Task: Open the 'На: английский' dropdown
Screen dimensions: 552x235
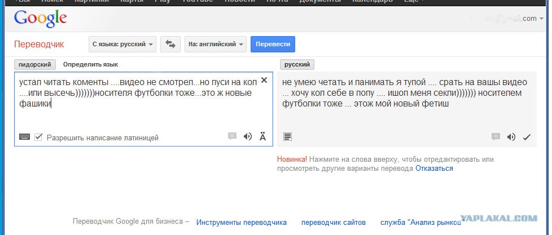Action: click(216, 45)
